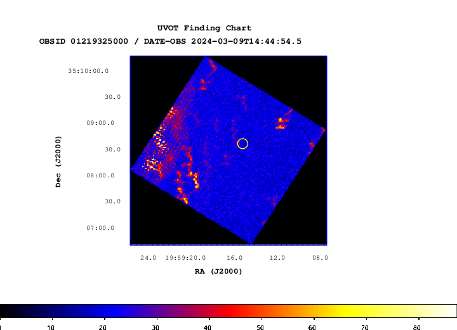The width and height of the screenshot is (457, 330).
Task: Click RA tick label '12.0'
Action: pyautogui.click(x=277, y=258)
